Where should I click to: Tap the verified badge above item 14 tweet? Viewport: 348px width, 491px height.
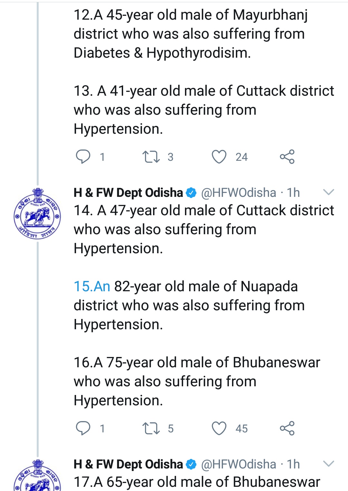191,193
